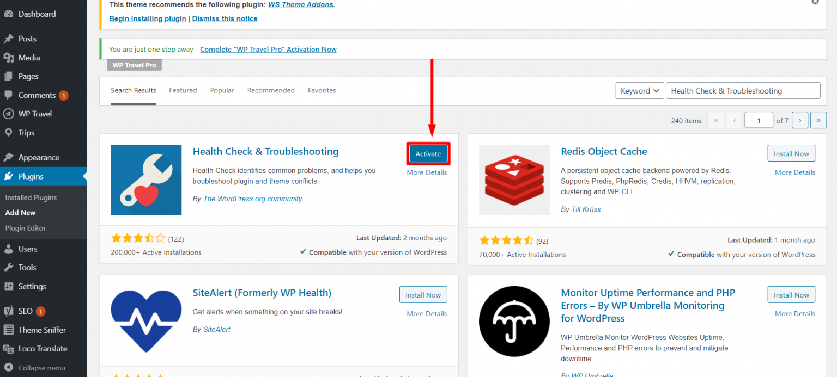Click the Posts pushpin icon
This screenshot has width=837, height=377.
pyautogui.click(x=8, y=39)
